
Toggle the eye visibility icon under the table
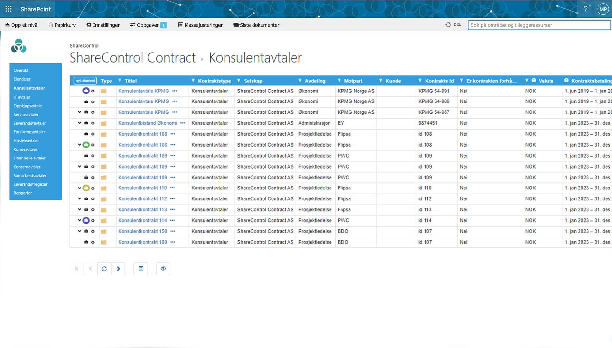coord(163,268)
